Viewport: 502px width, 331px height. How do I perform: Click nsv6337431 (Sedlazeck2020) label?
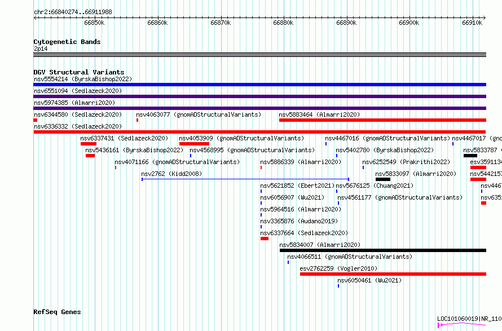tap(124, 138)
